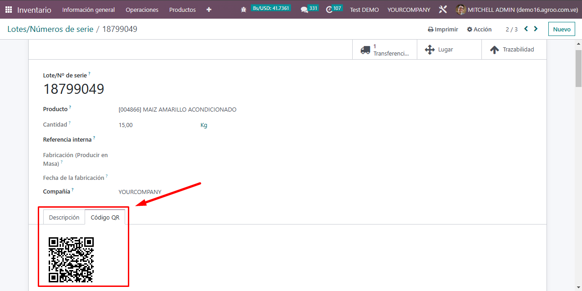Click Imprimir print button
582x291 pixels.
[443, 29]
